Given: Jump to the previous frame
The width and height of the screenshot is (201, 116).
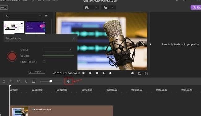Looking at the screenshot, I should click(83, 73).
